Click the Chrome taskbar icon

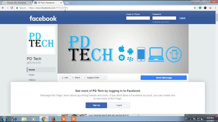tap(44, 119)
